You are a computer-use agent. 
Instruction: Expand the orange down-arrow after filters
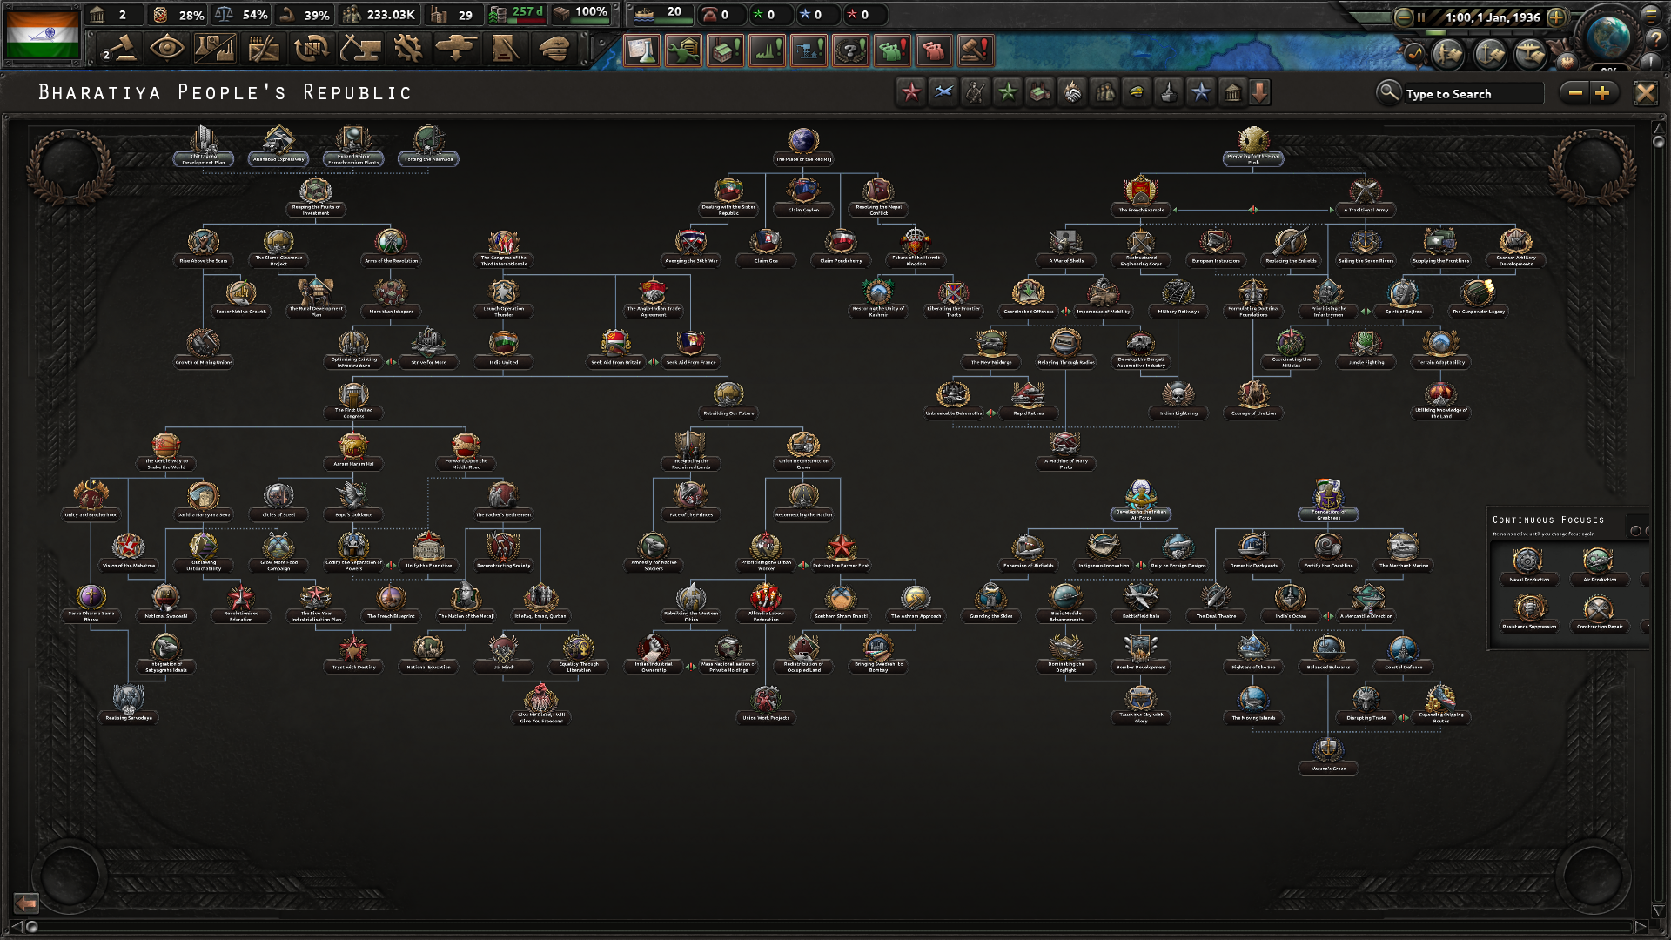tap(1259, 92)
